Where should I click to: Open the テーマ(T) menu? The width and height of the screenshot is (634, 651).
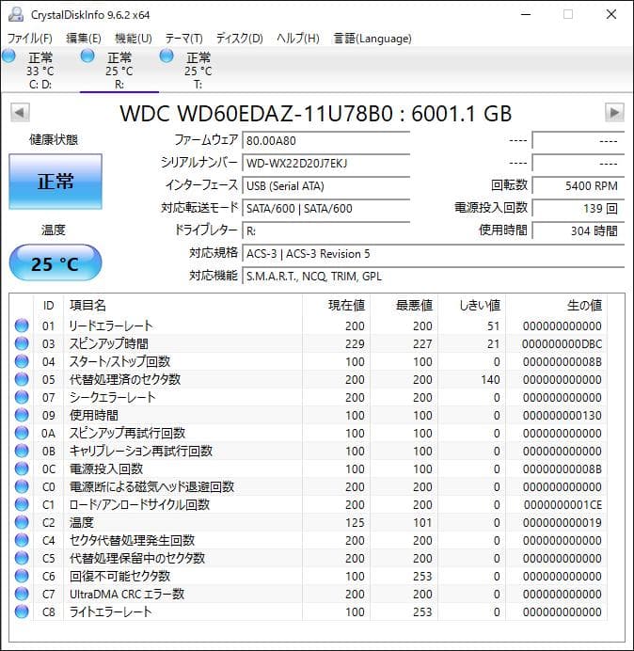184,39
